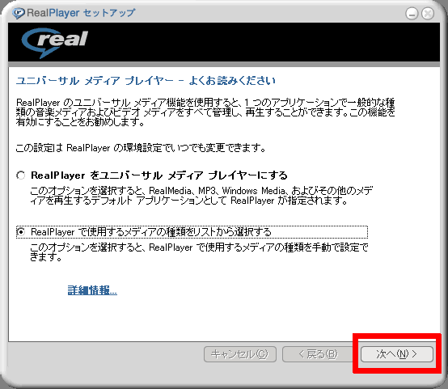Viewport: 448px width, 389px height.
Task: Click the < 戻る(B) button
Action: click(x=318, y=354)
